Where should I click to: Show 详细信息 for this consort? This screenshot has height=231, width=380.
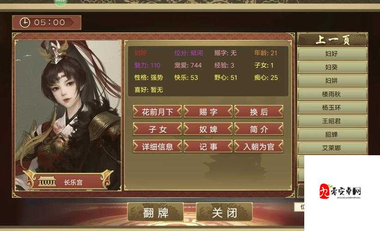(x=157, y=146)
